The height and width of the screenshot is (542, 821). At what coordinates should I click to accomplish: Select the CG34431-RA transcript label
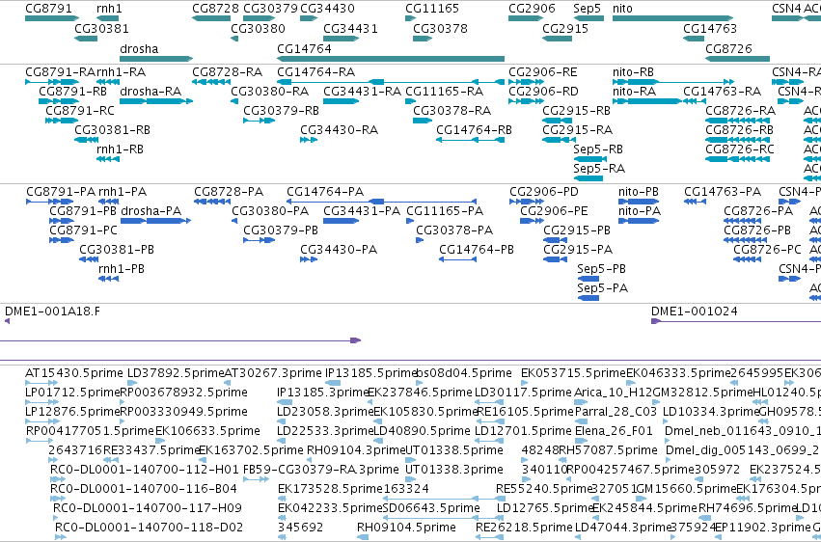363,92
